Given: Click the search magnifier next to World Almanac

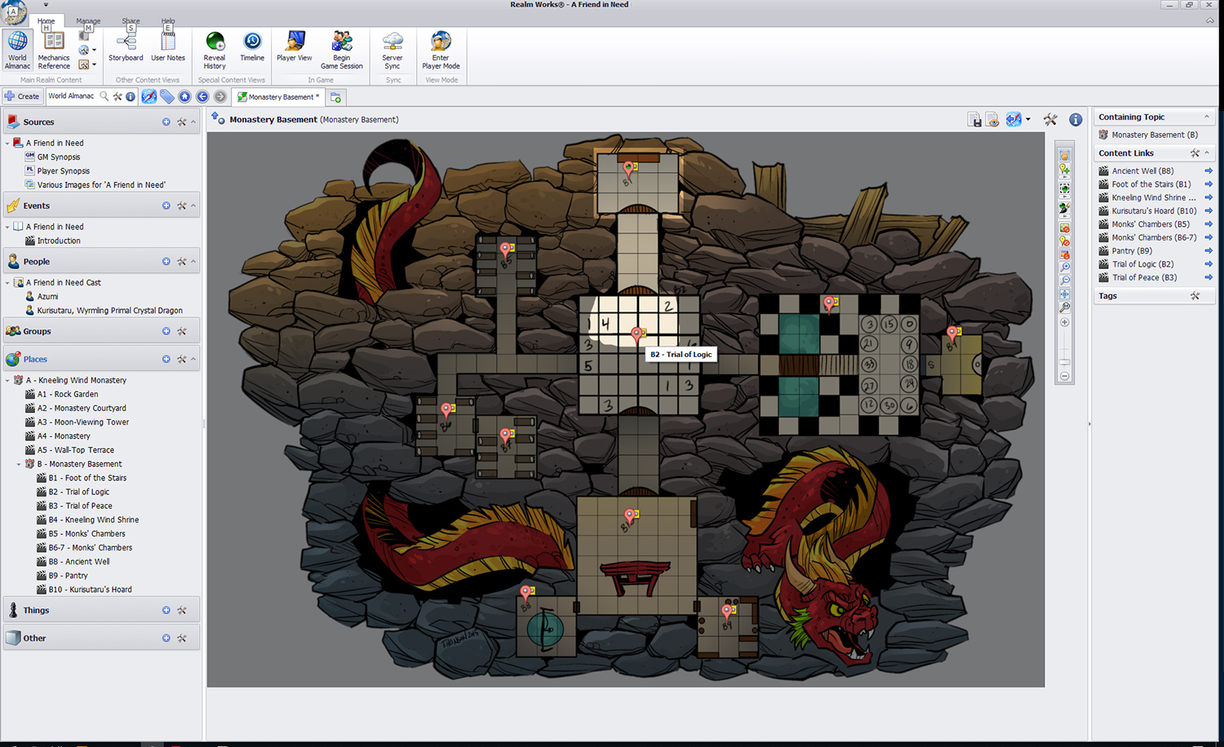Looking at the screenshot, I should (x=104, y=96).
